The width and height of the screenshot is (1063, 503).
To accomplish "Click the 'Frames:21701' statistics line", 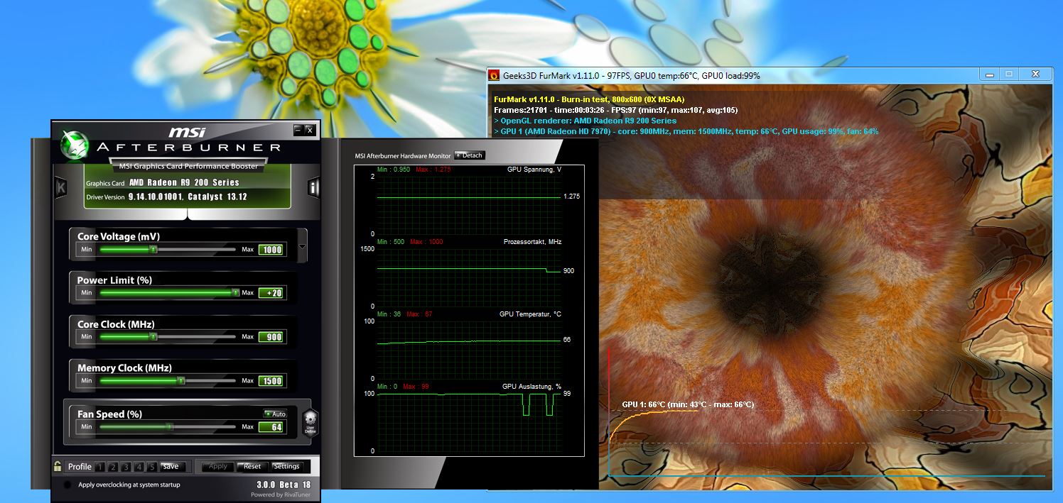I will click(615, 110).
